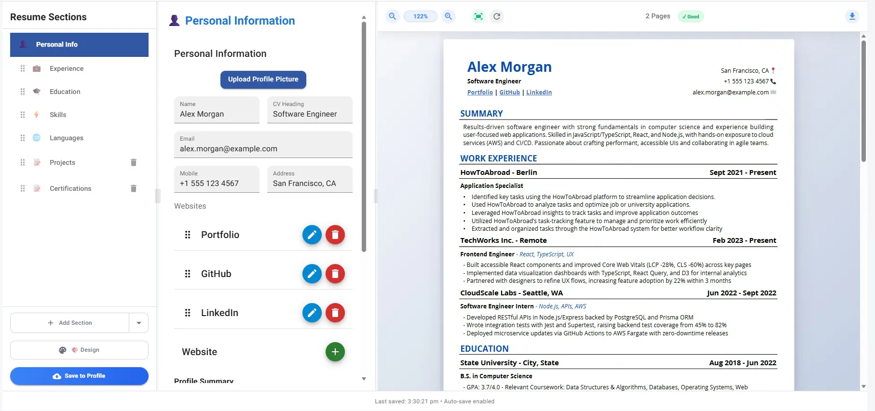
Task: Click the zoom in magnifier icon
Action: [449, 16]
